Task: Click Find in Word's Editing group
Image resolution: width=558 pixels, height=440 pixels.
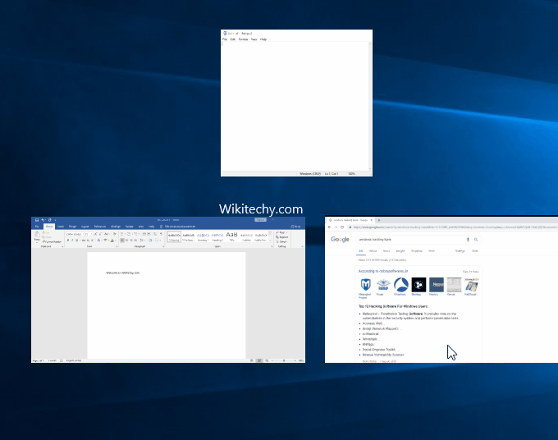Action: click(281, 232)
